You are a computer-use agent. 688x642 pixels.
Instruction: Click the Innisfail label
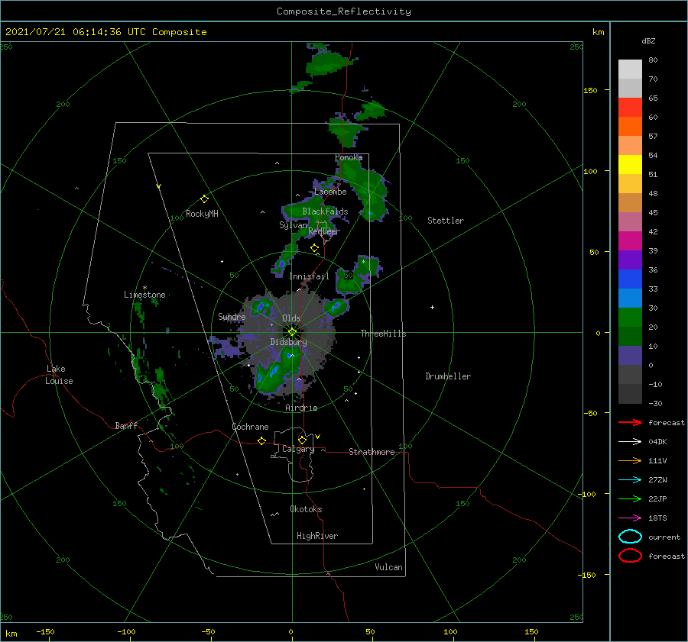(309, 276)
